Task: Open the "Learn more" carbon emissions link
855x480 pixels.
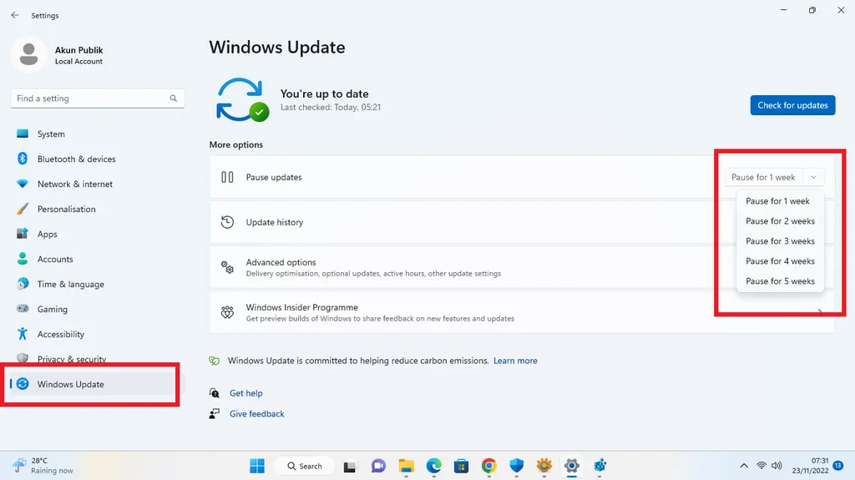Action: (515, 361)
